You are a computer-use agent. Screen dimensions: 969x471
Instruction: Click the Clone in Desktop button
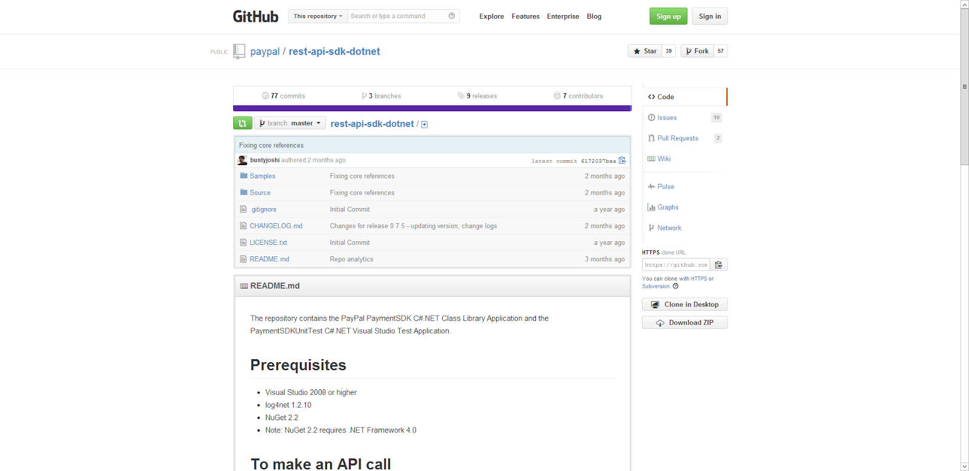point(684,304)
